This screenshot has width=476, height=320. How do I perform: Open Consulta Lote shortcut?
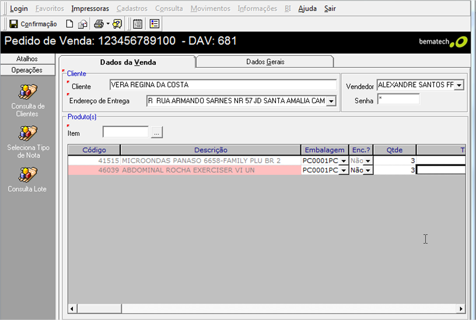27,180
